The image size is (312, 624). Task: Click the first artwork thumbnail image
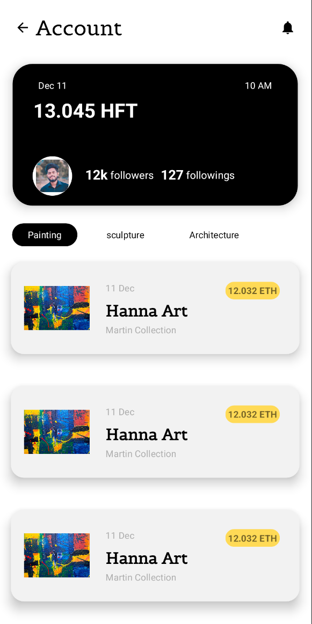tap(56, 307)
